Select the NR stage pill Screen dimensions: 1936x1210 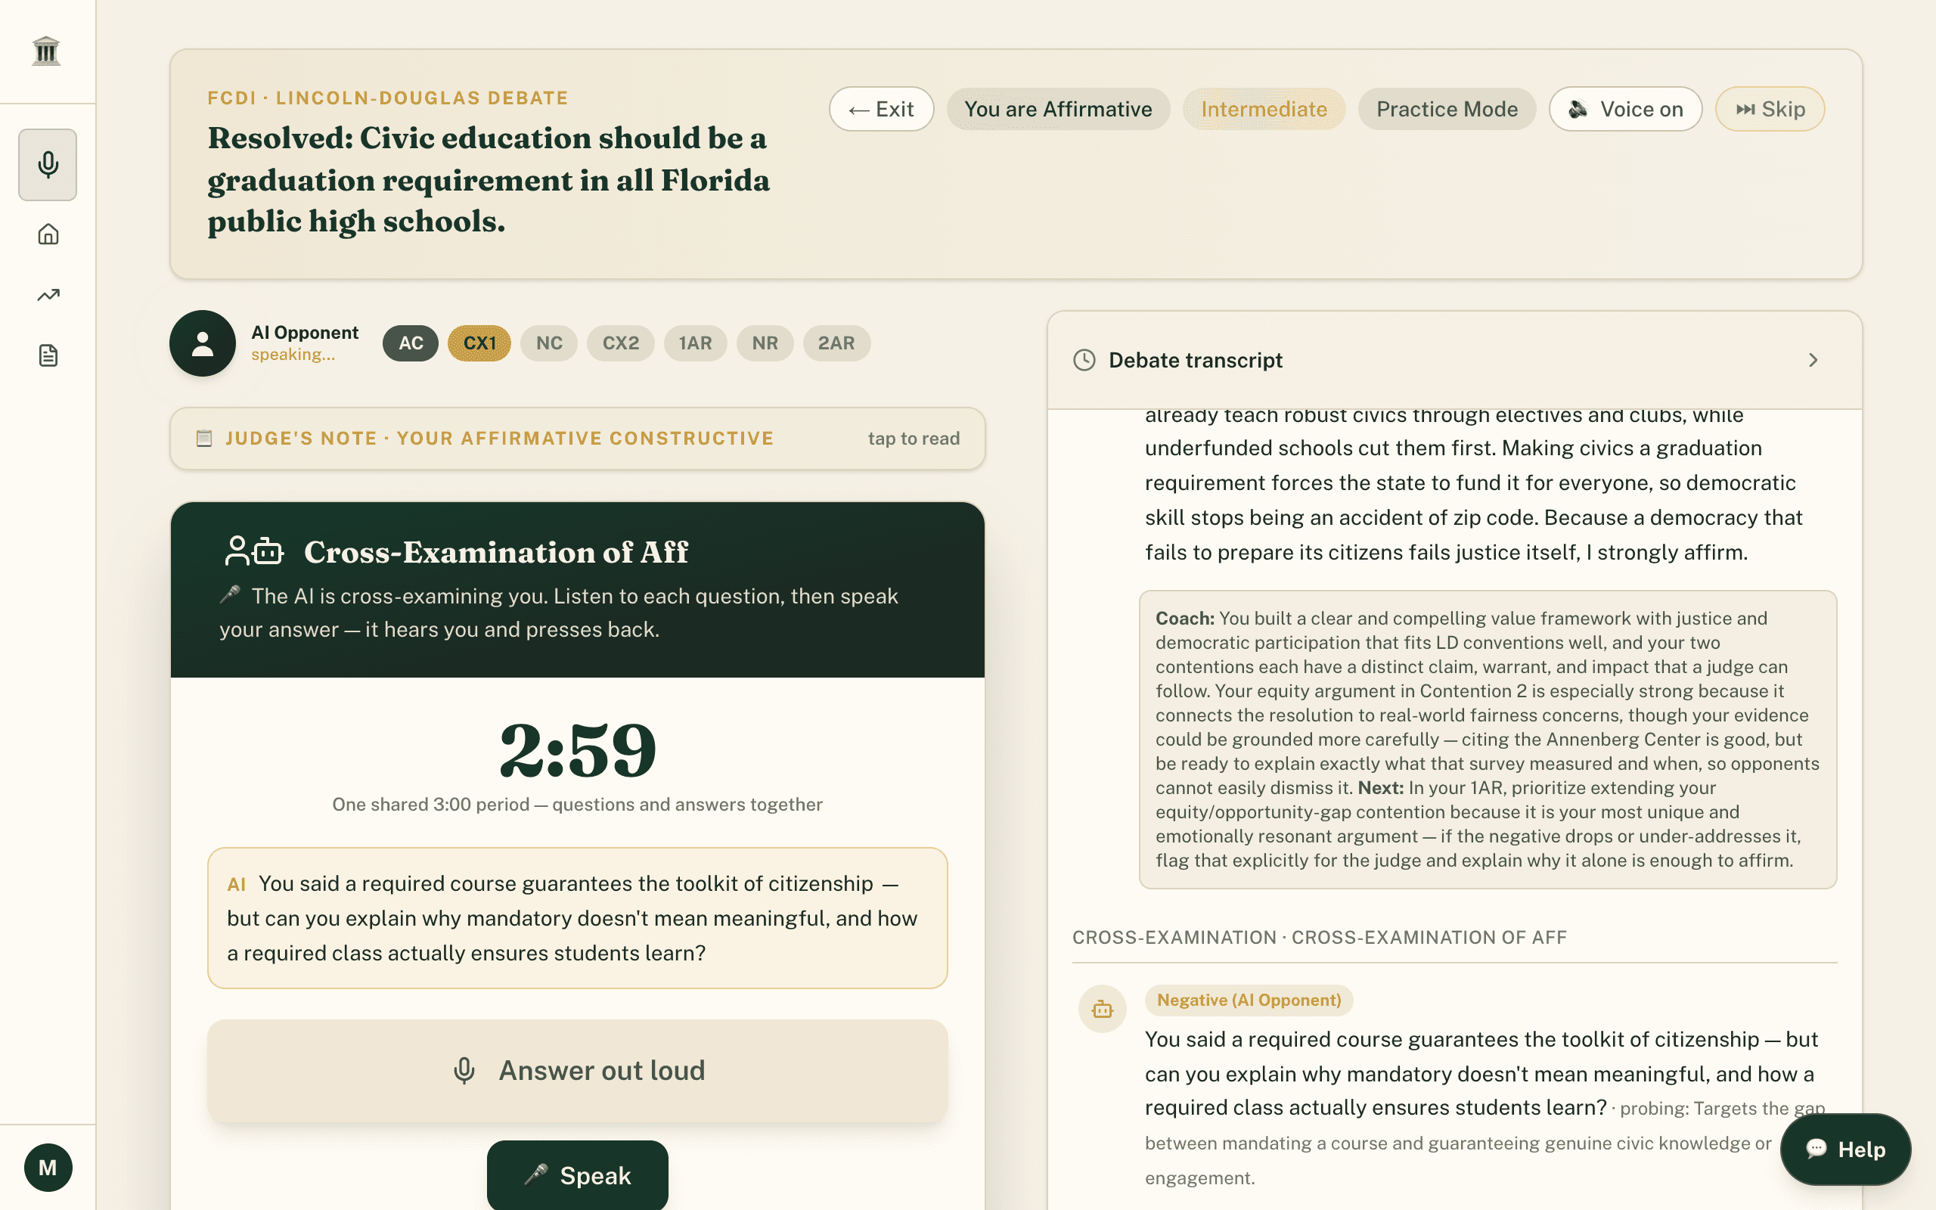[x=765, y=343]
